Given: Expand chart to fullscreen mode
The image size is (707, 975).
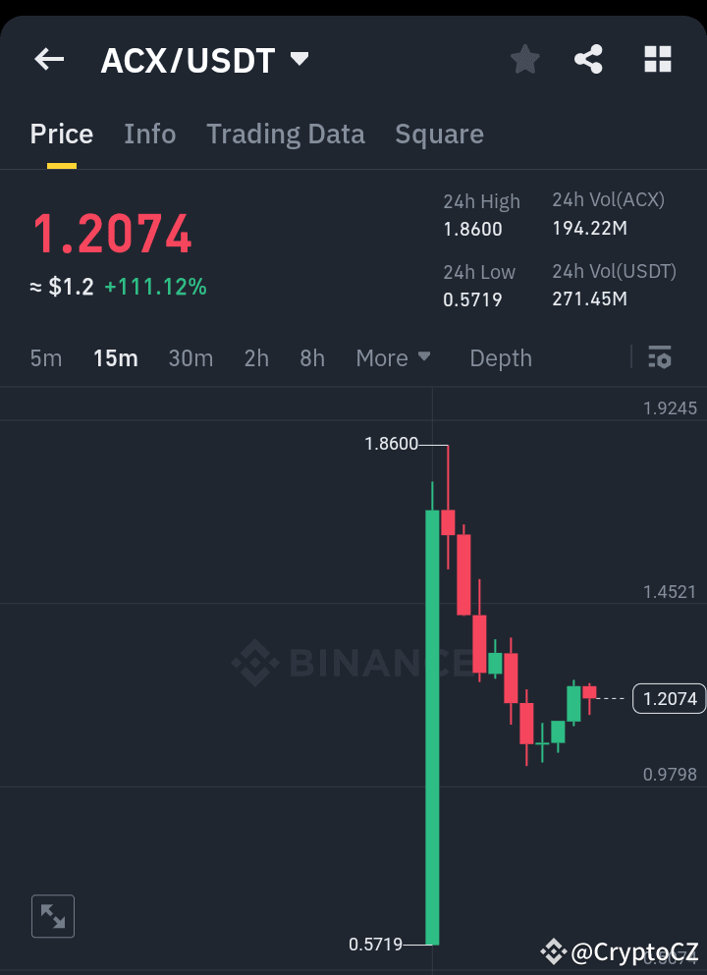Looking at the screenshot, I should coord(52,915).
